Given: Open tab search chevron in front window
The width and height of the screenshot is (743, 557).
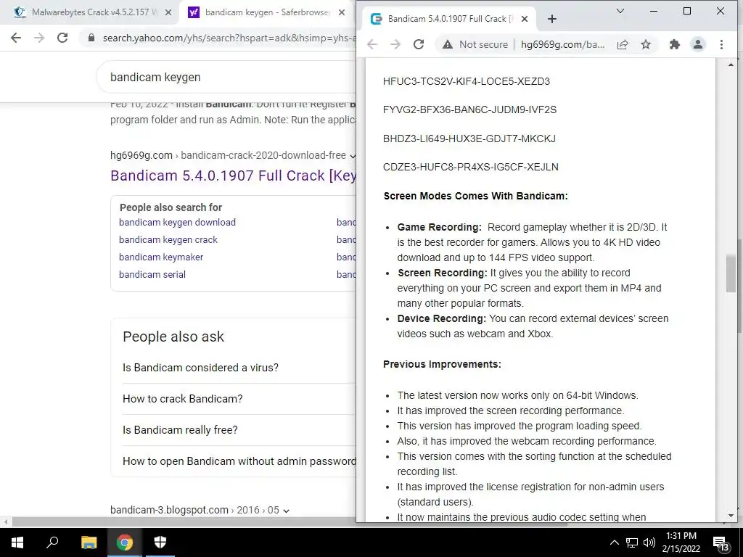Looking at the screenshot, I should 620,11.
